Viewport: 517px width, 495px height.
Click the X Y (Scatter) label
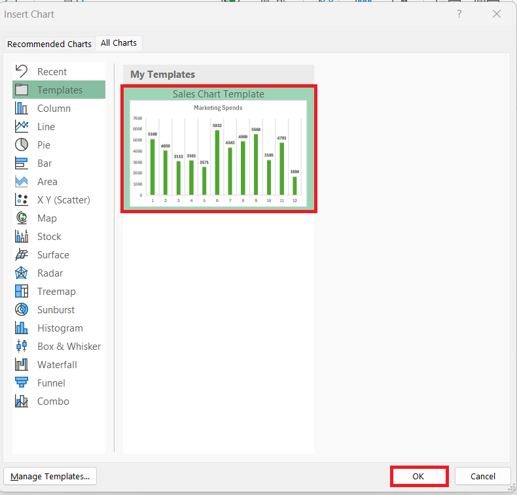point(63,200)
